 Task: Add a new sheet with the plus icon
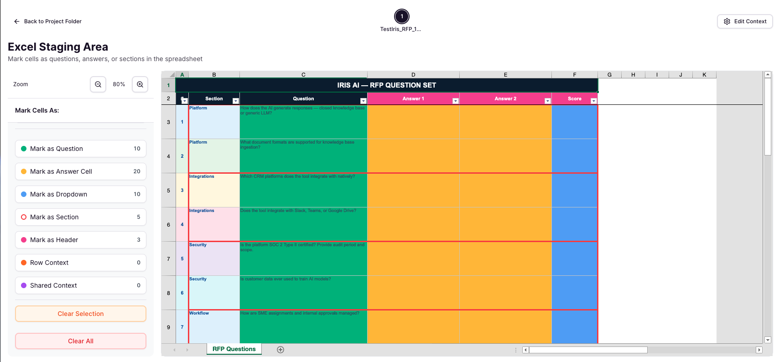click(x=281, y=350)
